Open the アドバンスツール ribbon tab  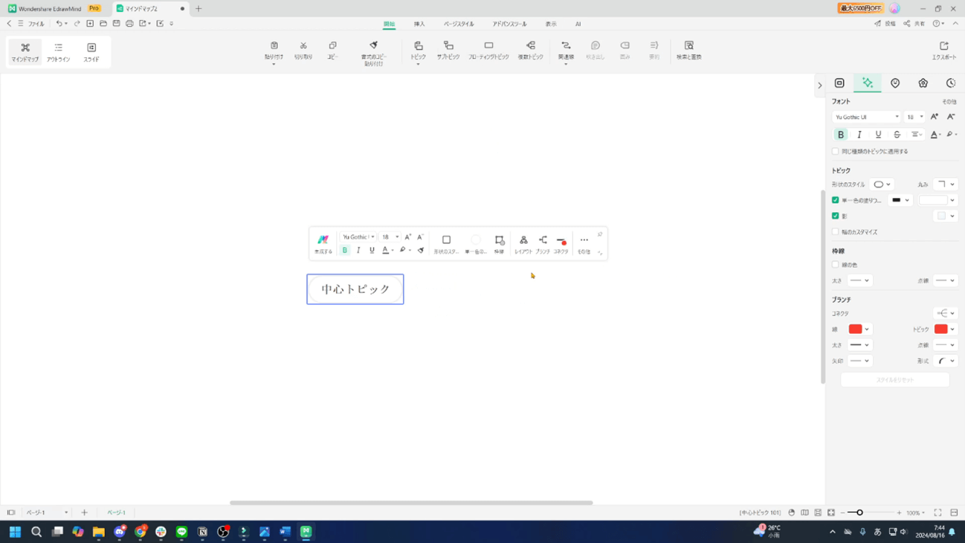point(509,24)
